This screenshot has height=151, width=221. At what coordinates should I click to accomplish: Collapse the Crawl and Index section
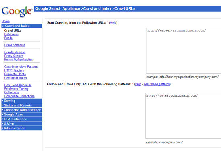tap(22, 26)
